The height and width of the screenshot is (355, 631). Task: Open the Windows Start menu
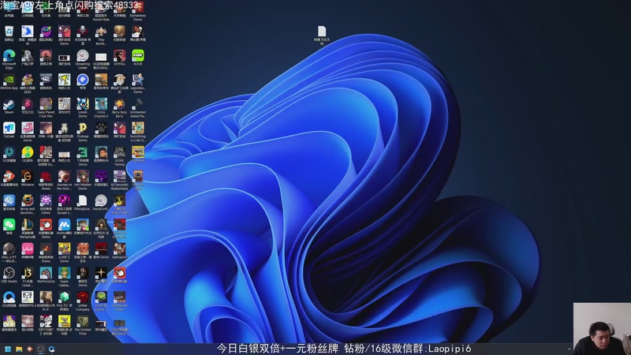(8, 349)
